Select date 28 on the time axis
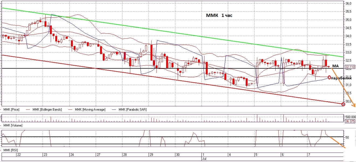Image resolution: width=356 pixels, height=162 pixels. coord(125,155)
